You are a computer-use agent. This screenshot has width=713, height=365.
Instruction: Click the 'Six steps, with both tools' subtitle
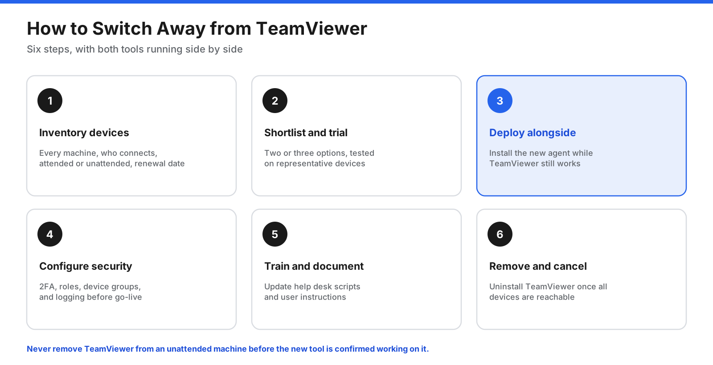135,49
